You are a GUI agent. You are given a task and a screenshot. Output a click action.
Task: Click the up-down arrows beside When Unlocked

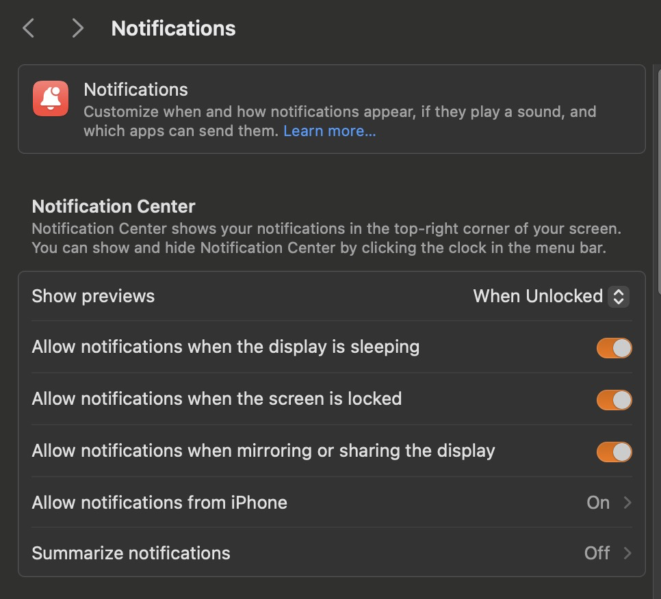pos(618,296)
